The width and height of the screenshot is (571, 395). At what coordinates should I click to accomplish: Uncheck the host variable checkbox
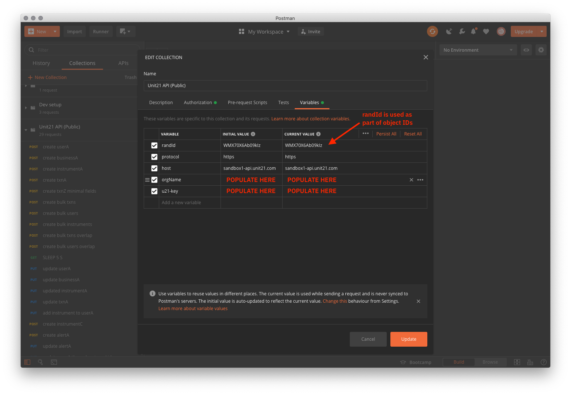(x=154, y=168)
